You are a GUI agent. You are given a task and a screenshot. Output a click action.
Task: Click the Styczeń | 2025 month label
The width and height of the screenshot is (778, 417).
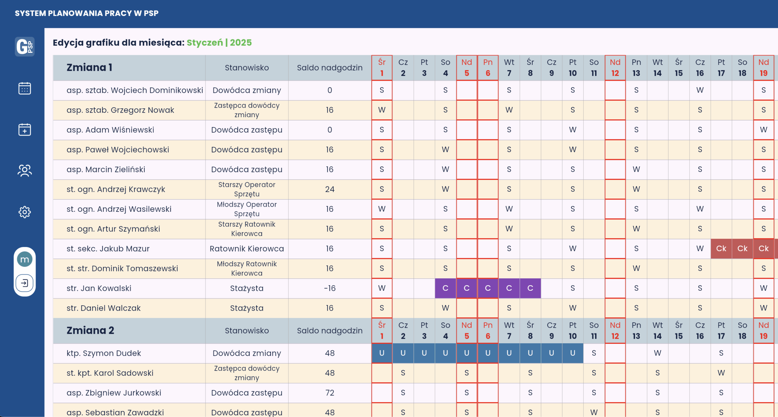pyautogui.click(x=219, y=42)
